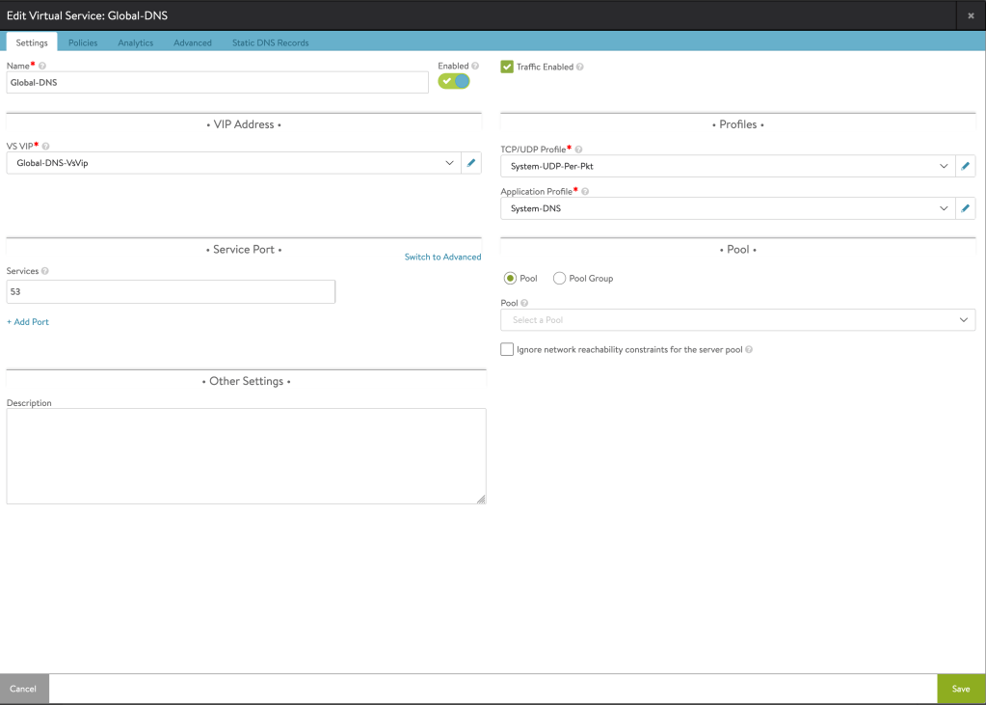Toggle the Enabled switch off

point(454,81)
